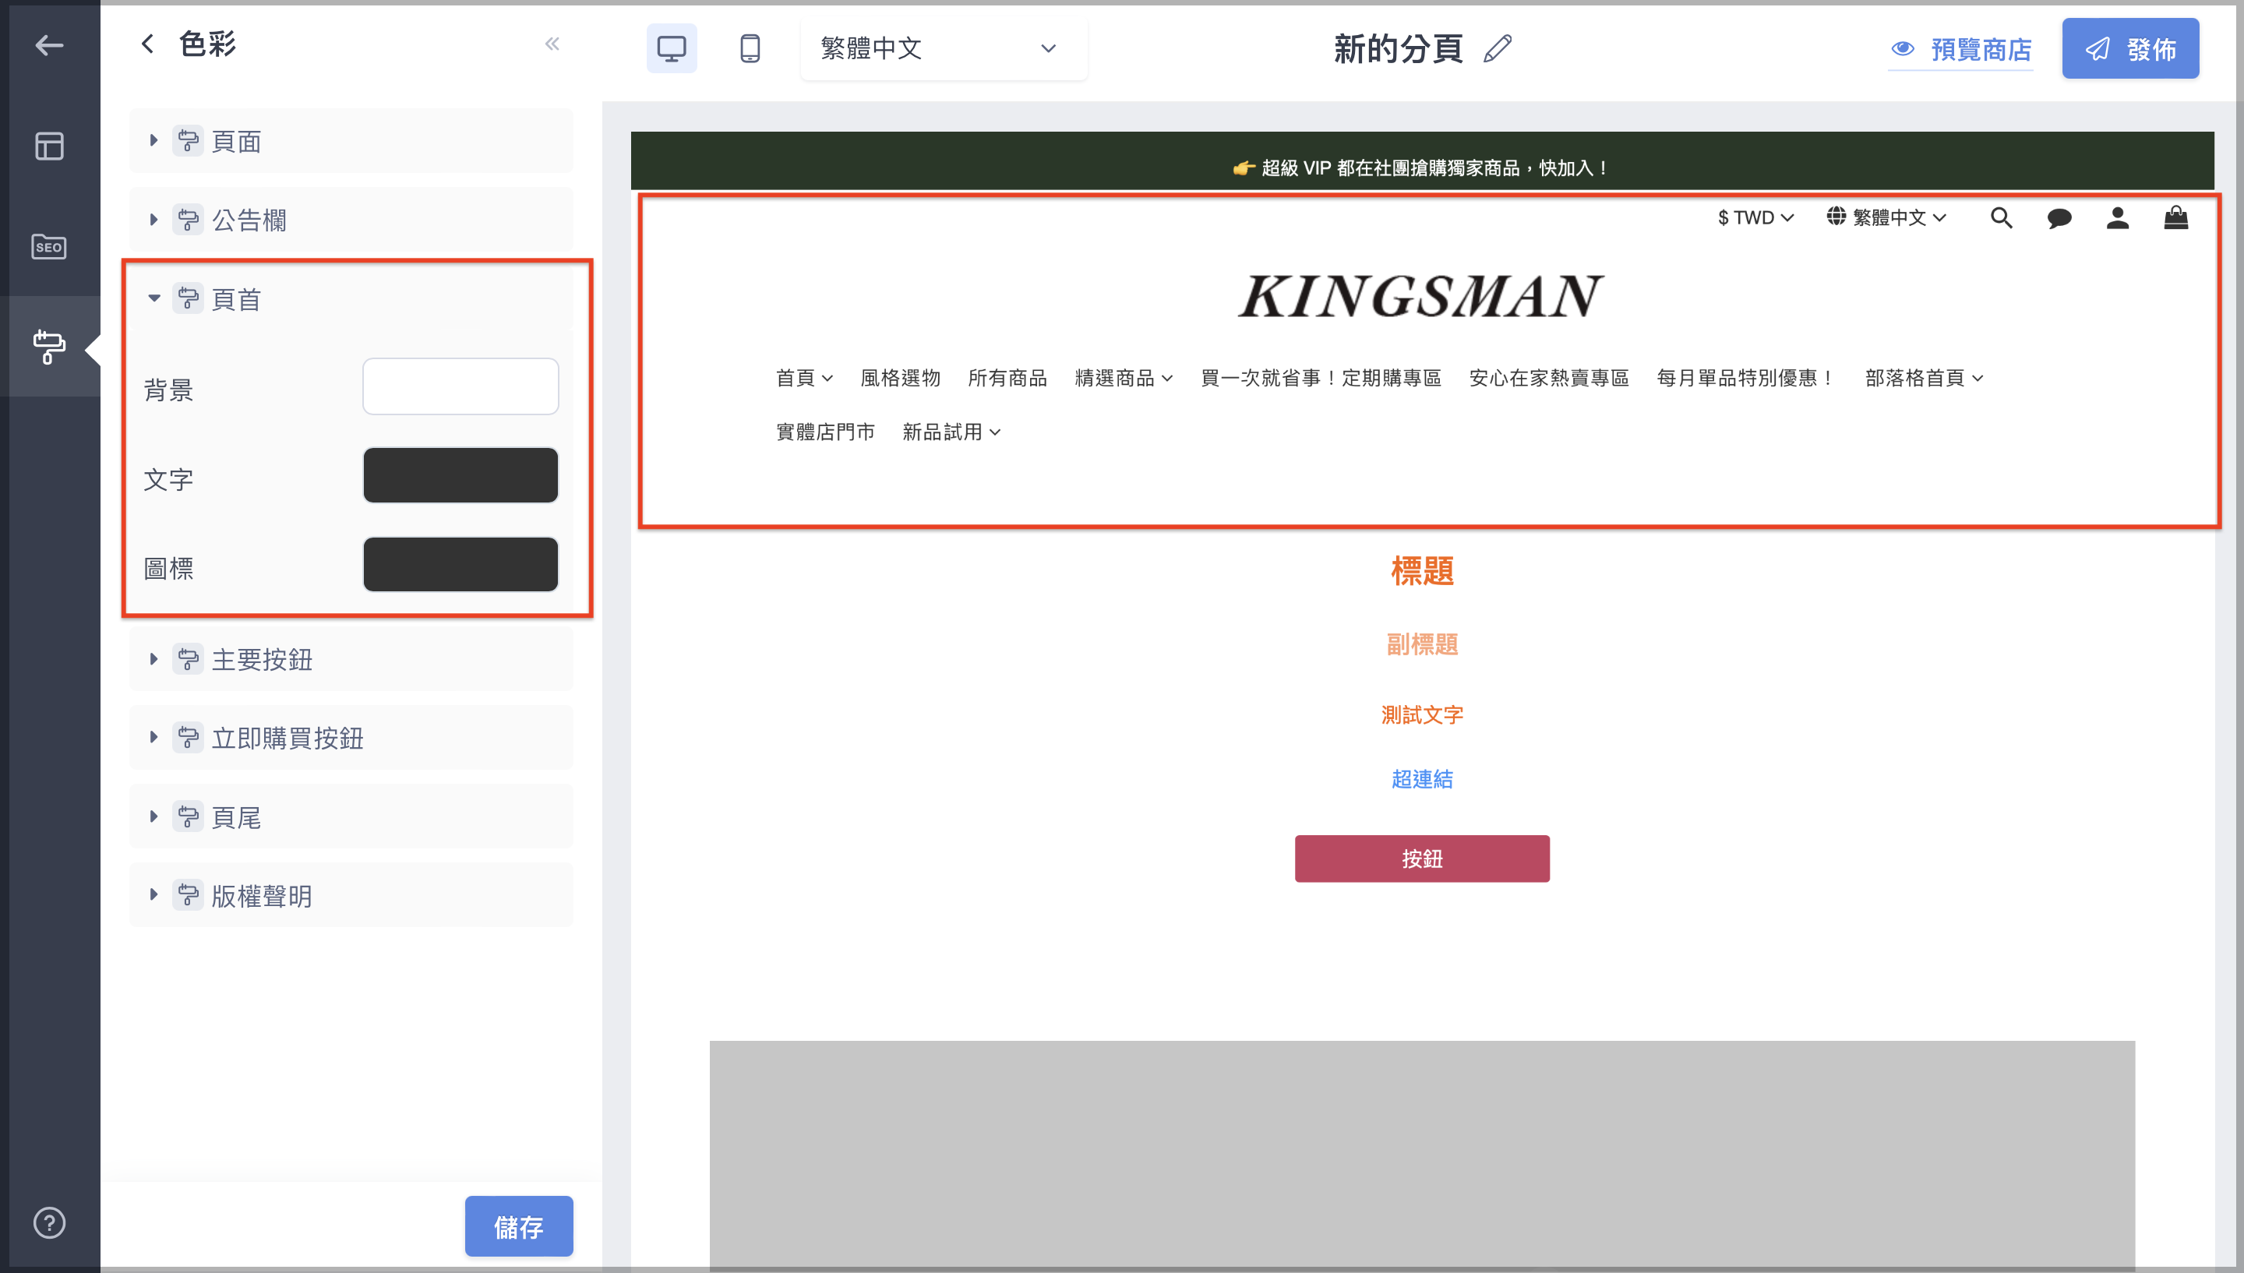
Task: Click the paint roller icon beside 版權聲明
Action: 188,895
